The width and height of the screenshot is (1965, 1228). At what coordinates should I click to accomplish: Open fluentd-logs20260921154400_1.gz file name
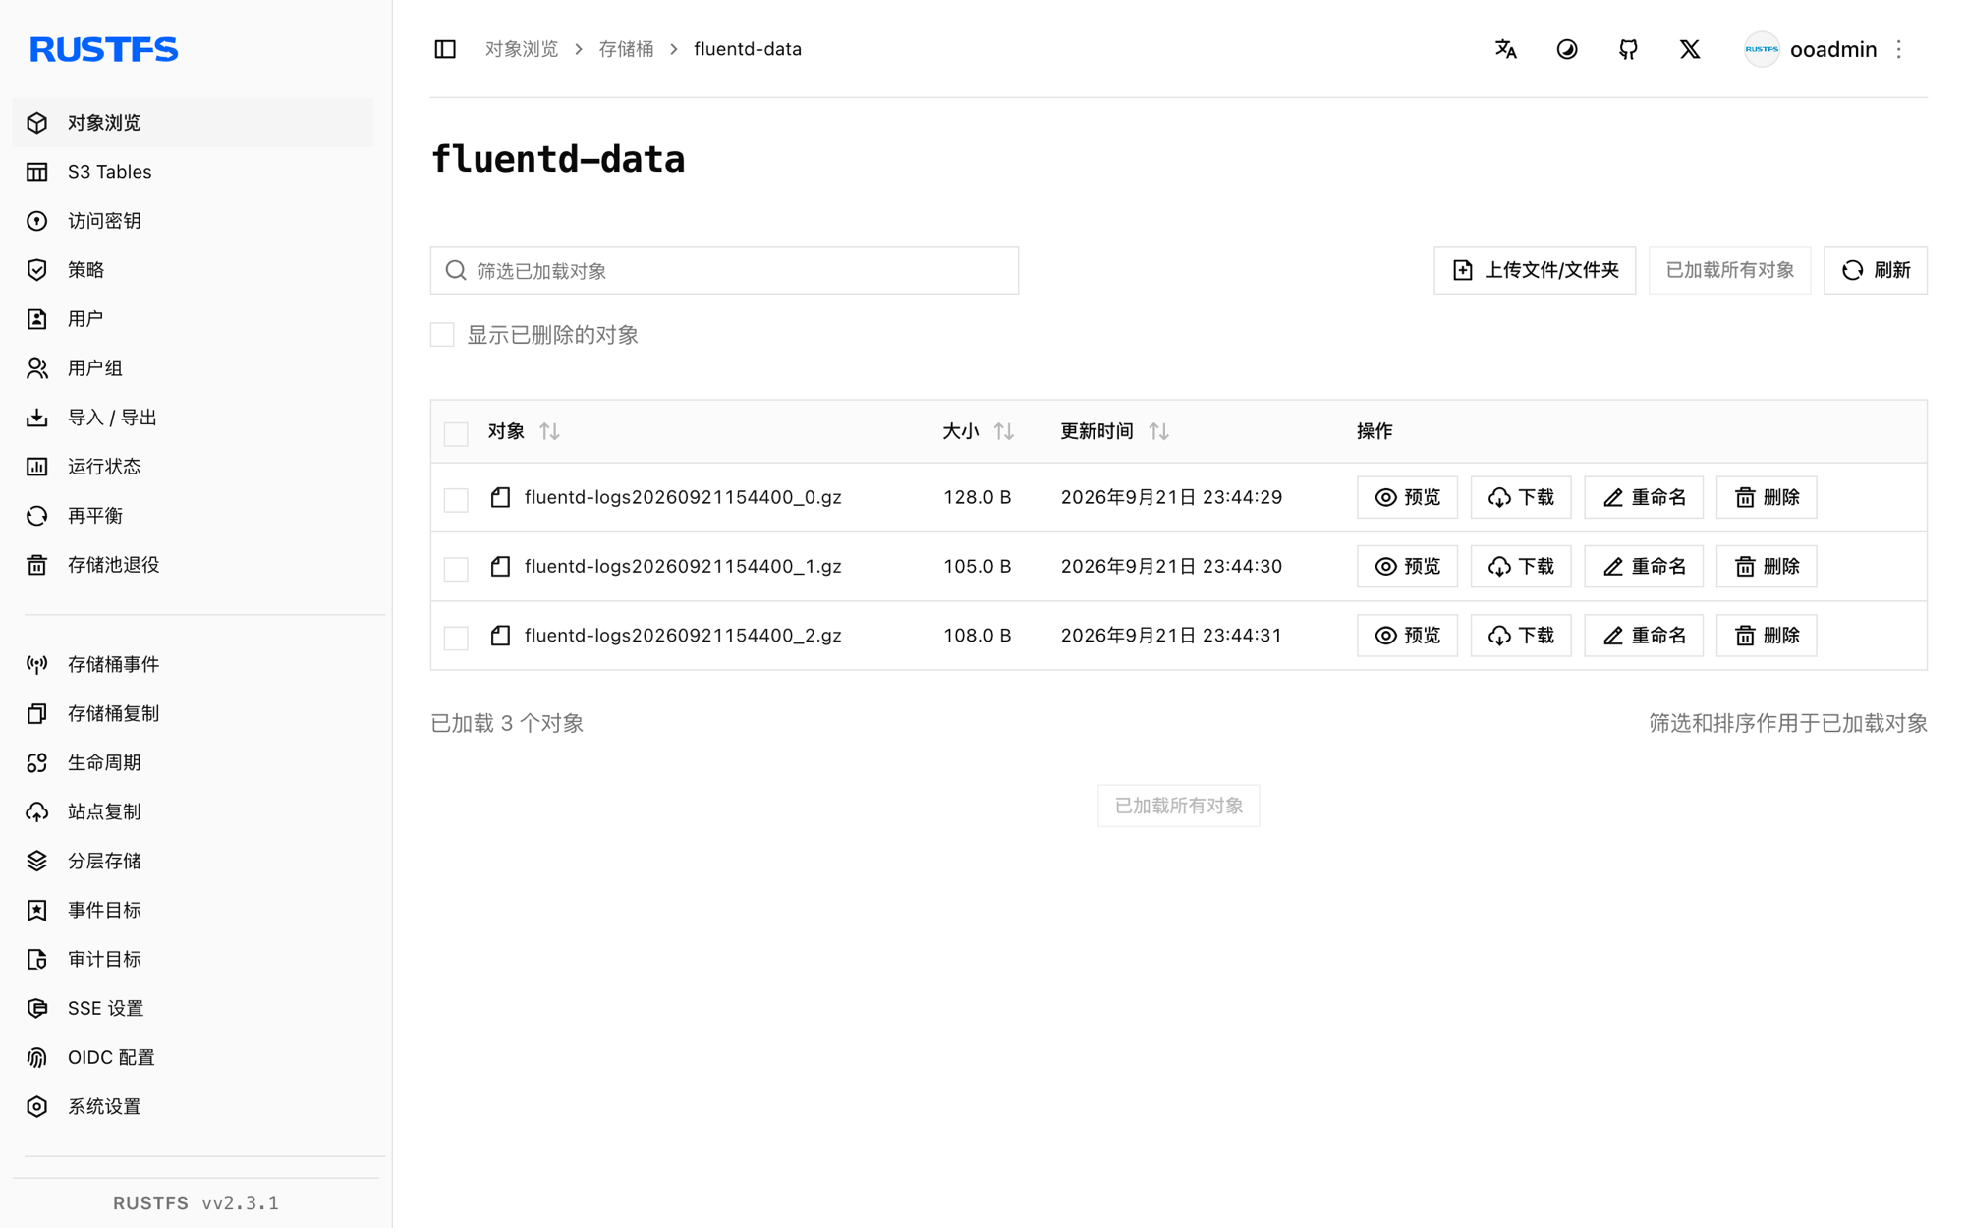pos(683,566)
